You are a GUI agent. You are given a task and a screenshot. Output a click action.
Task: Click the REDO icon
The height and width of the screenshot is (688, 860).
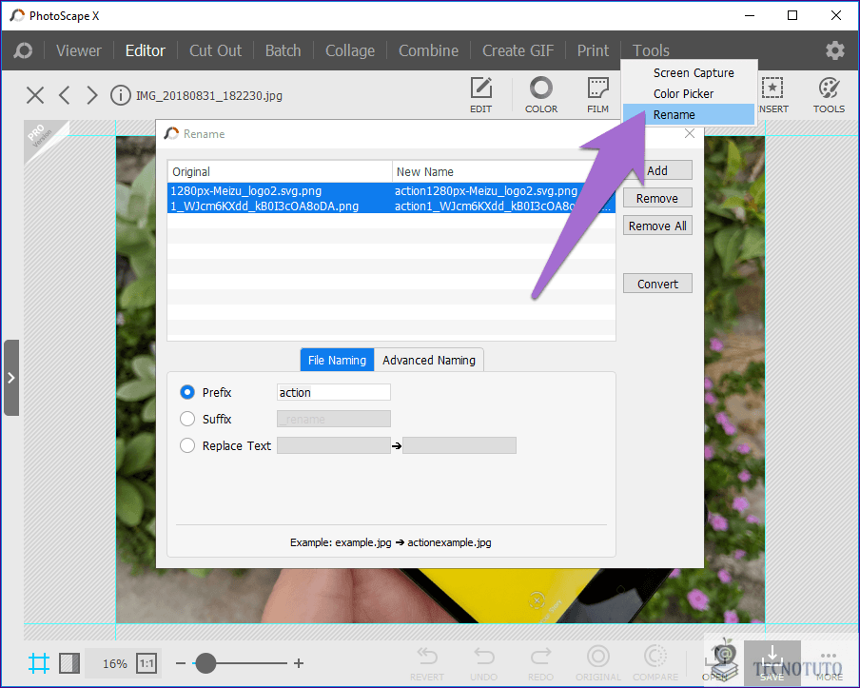pyautogui.click(x=540, y=663)
